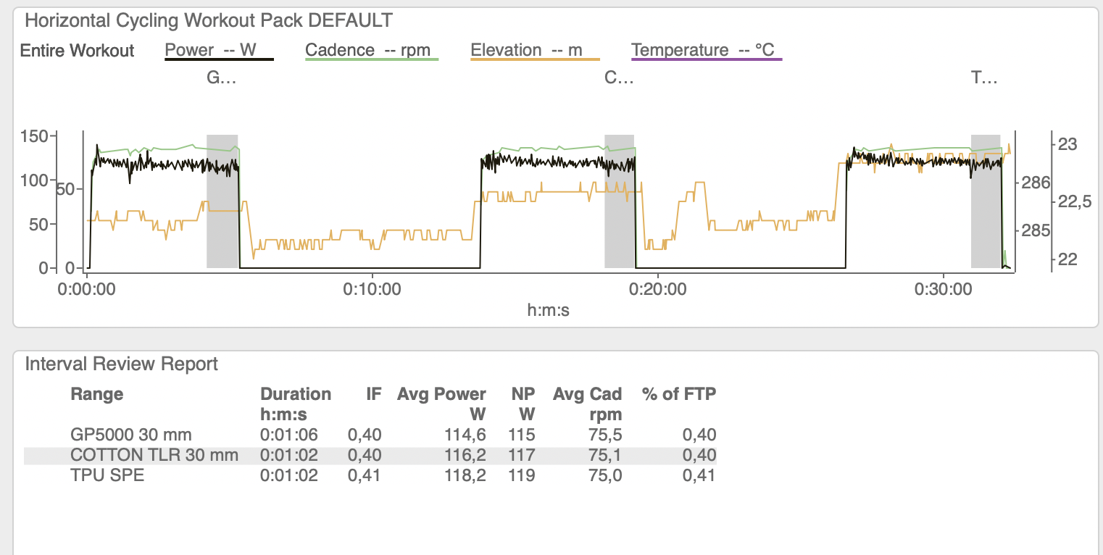Click the Duration column header
This screenshot has height=555, width=1103.
(296, 405)
